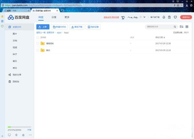
Task: Open the 更多 tab
Action: tap(67, 17)
